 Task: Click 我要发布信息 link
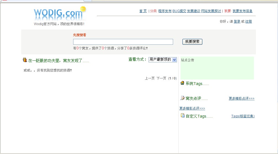(x=242, y=11)
